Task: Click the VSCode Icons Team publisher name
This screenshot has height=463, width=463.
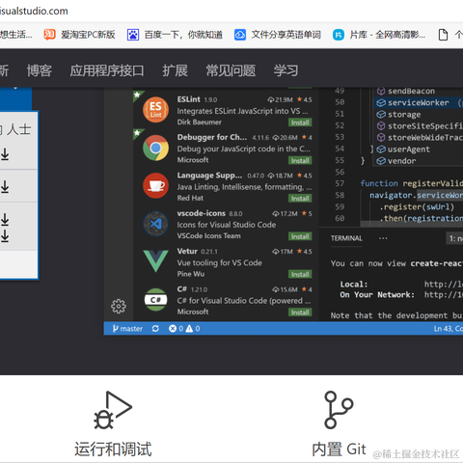Action: 208,236
